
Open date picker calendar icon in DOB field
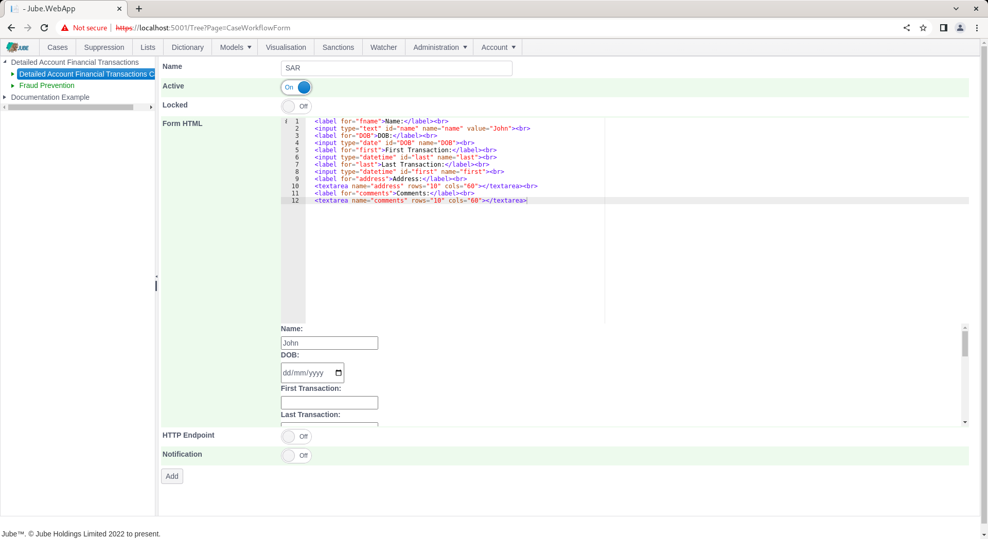(x=339, y=373)
